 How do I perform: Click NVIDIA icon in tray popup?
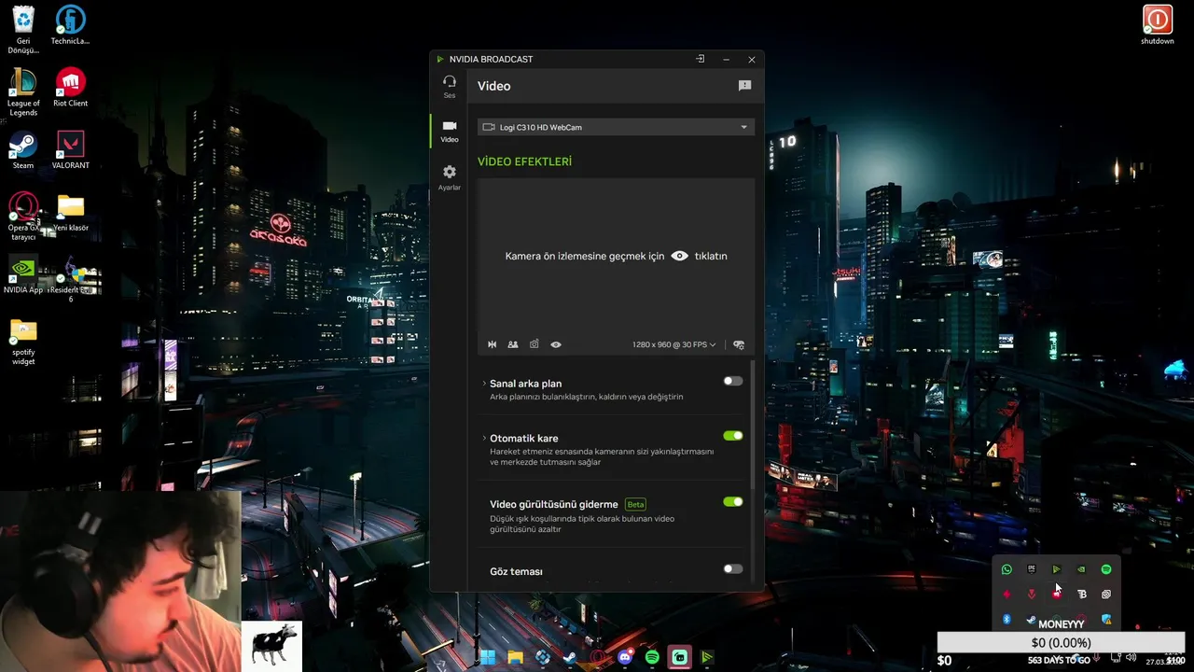point(1081,569)
